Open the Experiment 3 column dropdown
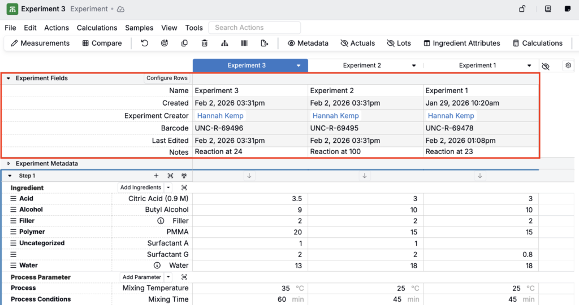The width and height of the screenshot is (579, 305). (x=299, y=66)
